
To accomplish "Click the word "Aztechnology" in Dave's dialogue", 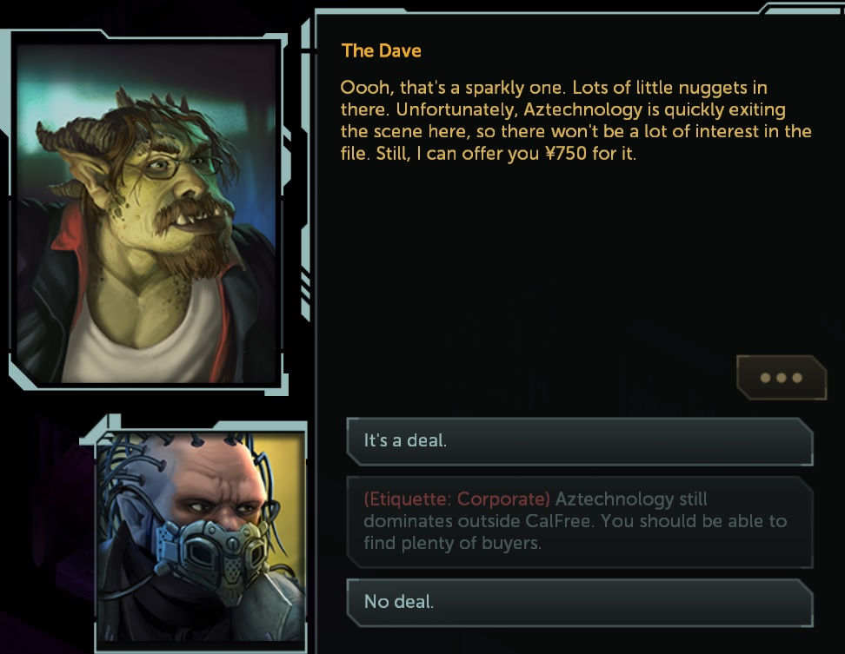I will coord(582,109).
